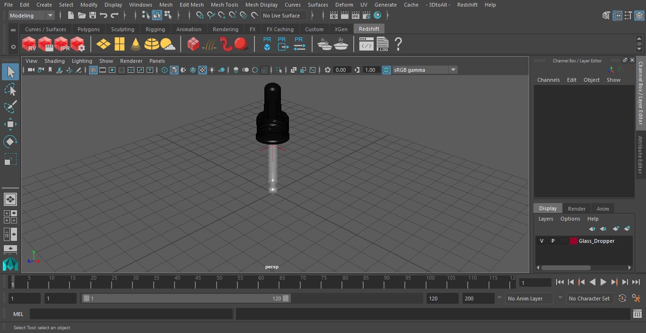Image resolution: width=646 pixels, height=333 pixels.
Task: Toggle Glass_Dropper layer playback P box
Action: (552, 241)
